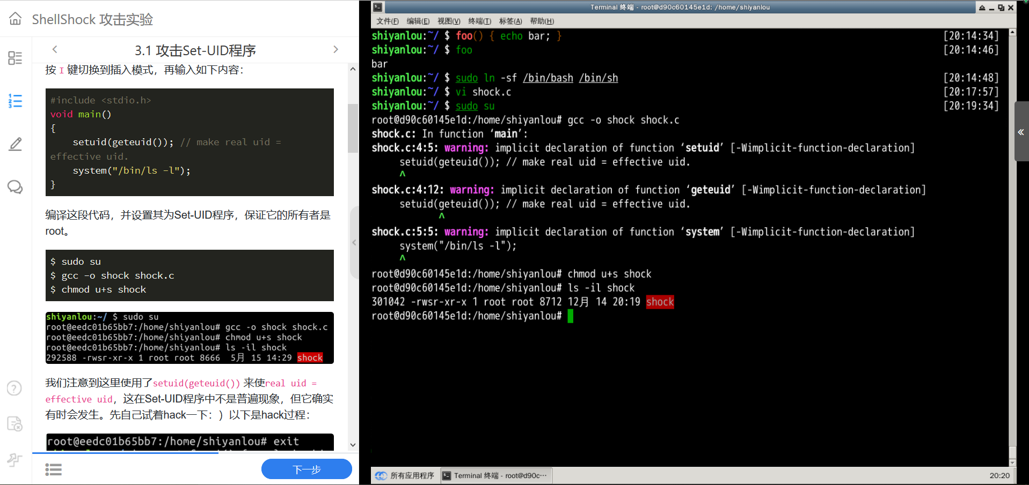1029x485 pixels.
Task: Click the Next step blue button
Action: (x=306, y=469)
